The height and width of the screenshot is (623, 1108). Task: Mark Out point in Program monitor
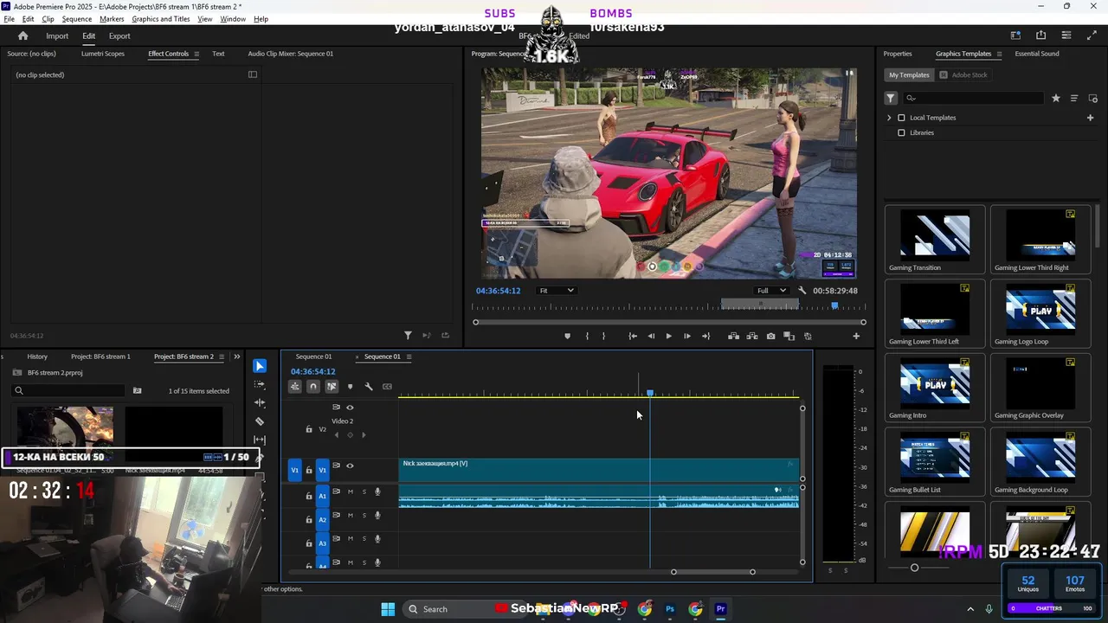click(x=604, y=336)
